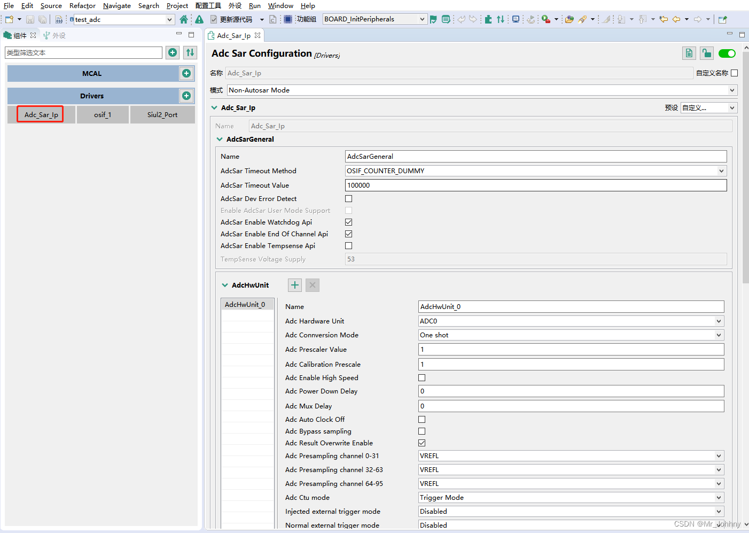
Task: Click the blue monitor icon in toolbar
Action: coord(516,19)
